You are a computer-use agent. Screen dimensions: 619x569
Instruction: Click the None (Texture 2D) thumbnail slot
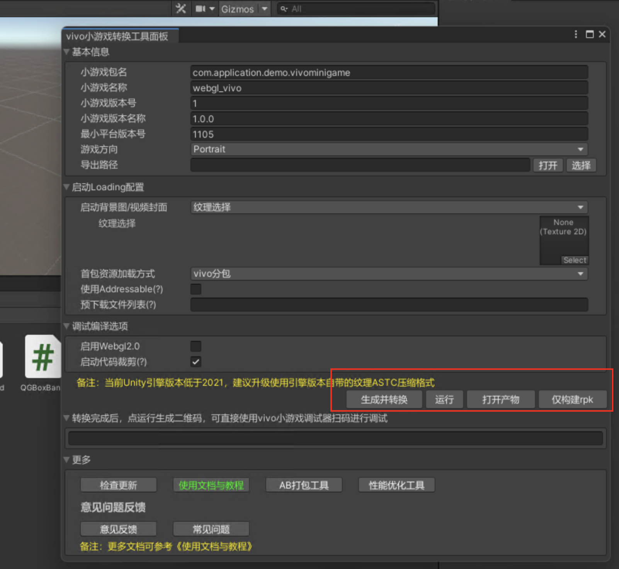[564, 240]
